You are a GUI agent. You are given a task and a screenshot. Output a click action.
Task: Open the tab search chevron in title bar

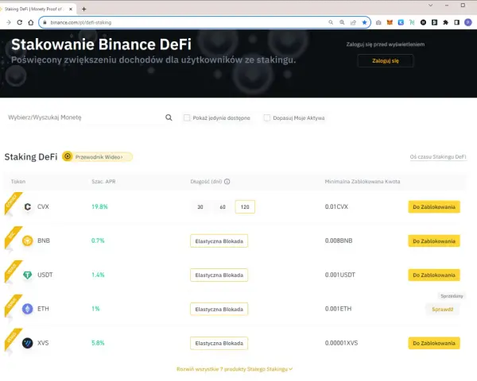[x=430, y=6]
